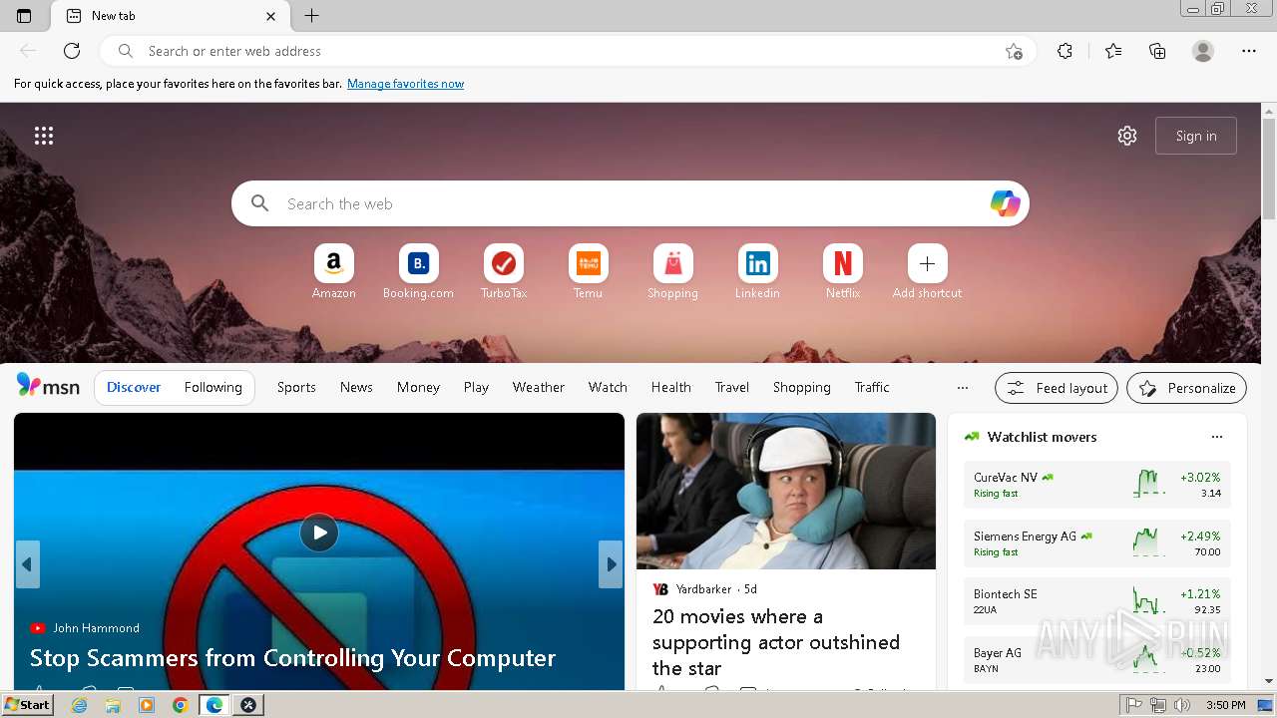Viewport: 1277px width, 718px height.
Task: Open the Watch section
Action: click(608, 387)
